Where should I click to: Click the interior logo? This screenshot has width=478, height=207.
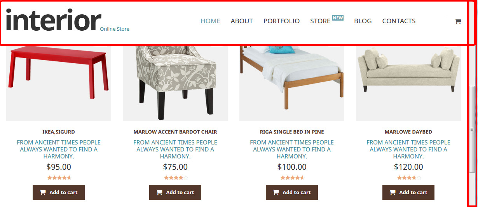(x=53, y=20)
